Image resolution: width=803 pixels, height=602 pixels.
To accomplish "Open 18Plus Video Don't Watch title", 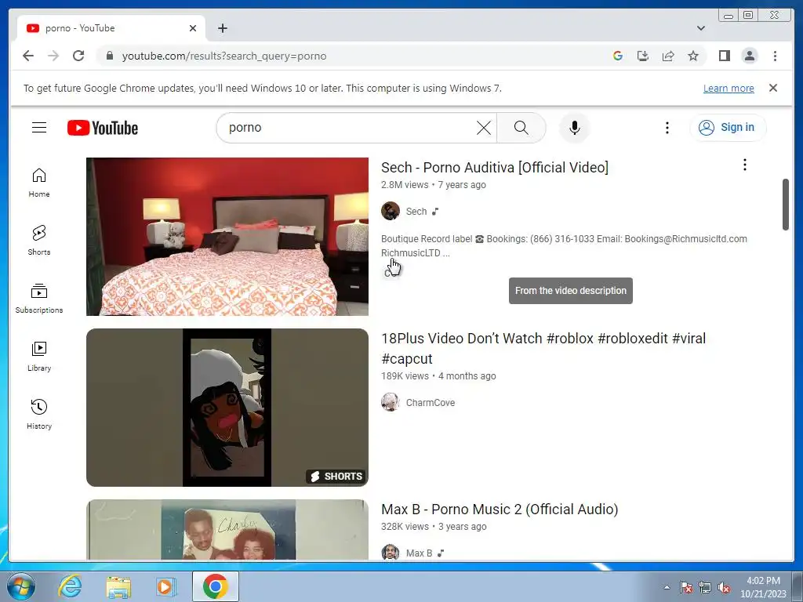I will (543, 348).
